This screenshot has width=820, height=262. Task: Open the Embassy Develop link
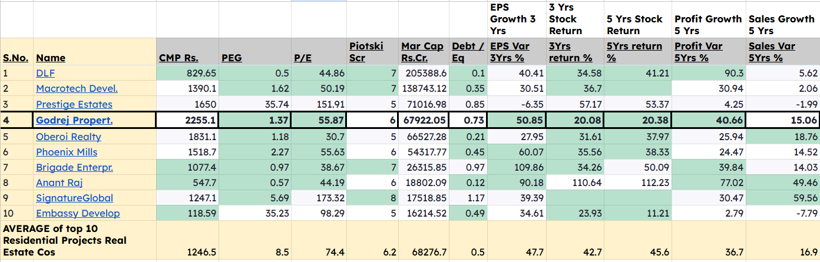78,213
